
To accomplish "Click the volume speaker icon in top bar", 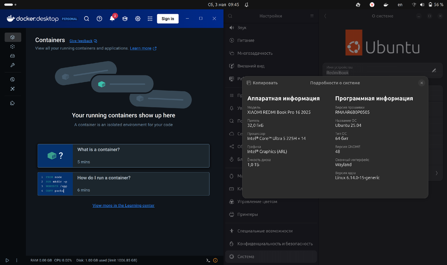I will pos(422,5).
